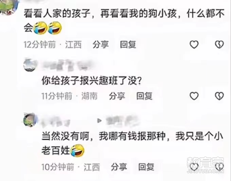231x181 pixels.
Task: Share the 10分钟前 江西 reply
Action: pyautogui.click(x=119, y=167)
